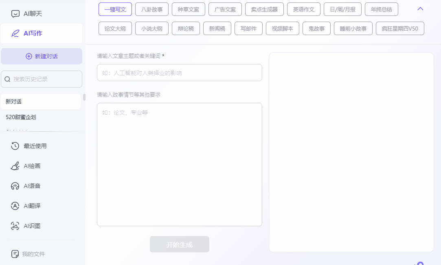Viewport: 441px width, 265px height.
Task: Open the AI绘画 painting tool
Action: coord(15,166)
